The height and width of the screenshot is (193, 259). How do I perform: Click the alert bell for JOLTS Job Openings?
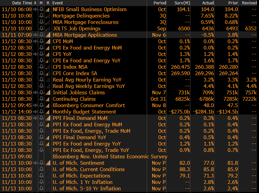point(42,29)
